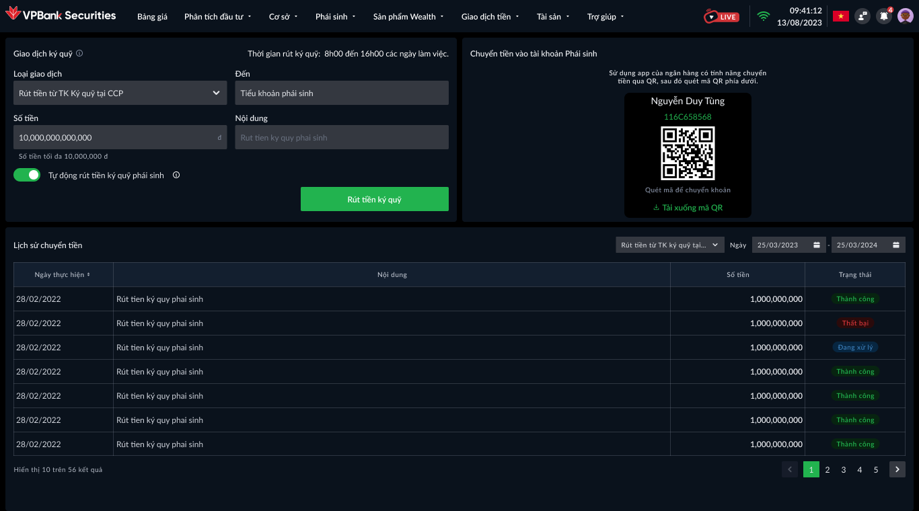Click the green connection status icon

pyautogui.click(x=763, y=16)
